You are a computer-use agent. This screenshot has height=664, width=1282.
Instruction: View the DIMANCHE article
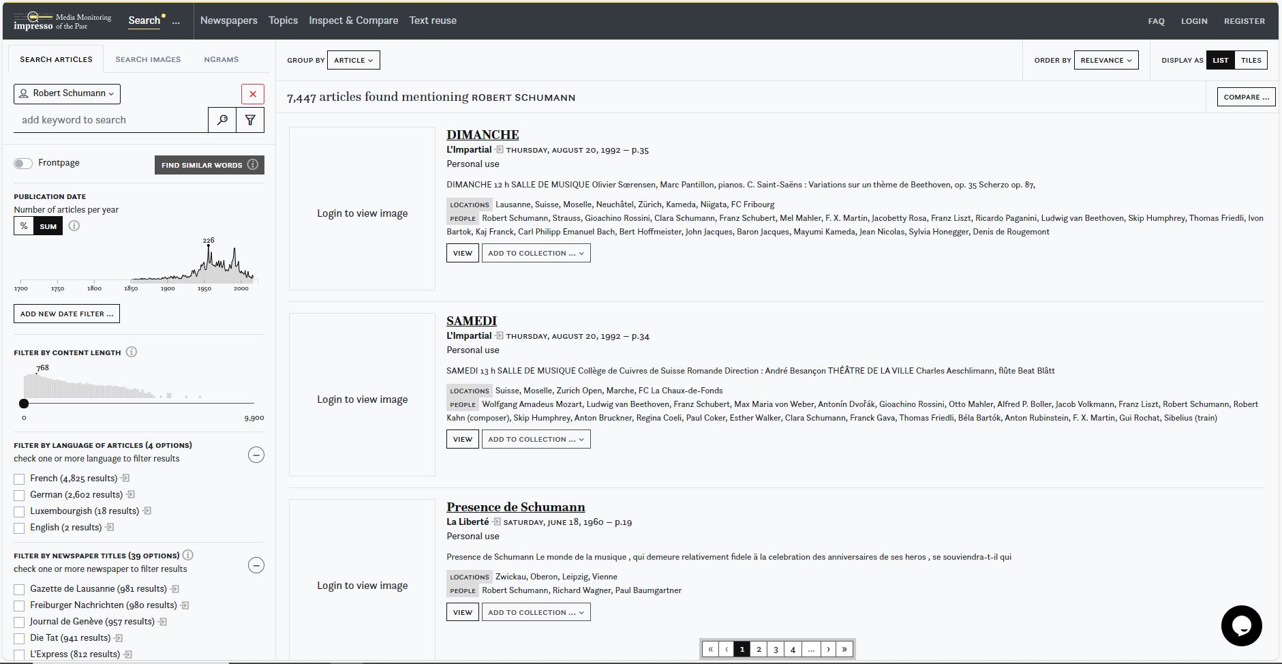click(x=463, y=253)
